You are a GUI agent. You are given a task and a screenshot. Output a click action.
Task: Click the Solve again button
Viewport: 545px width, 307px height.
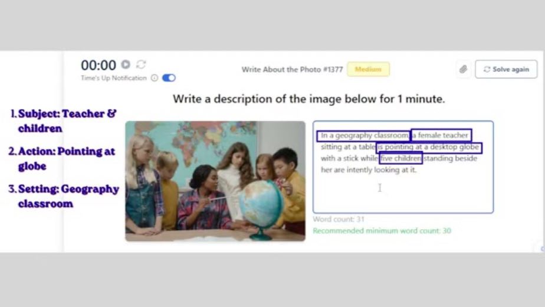506,69
